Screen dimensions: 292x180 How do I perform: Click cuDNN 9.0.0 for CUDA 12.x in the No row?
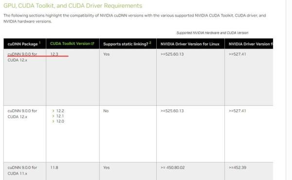point(22,114)
